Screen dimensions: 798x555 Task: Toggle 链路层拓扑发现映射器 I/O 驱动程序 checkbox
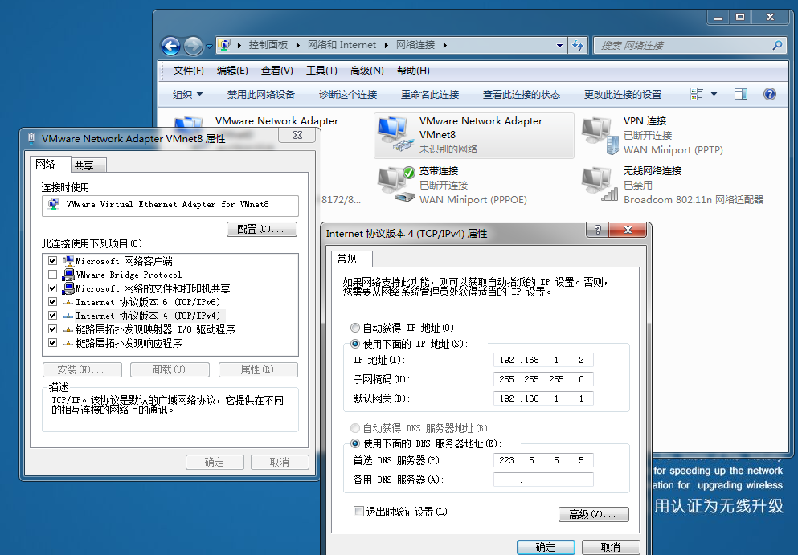click(52, 329)
